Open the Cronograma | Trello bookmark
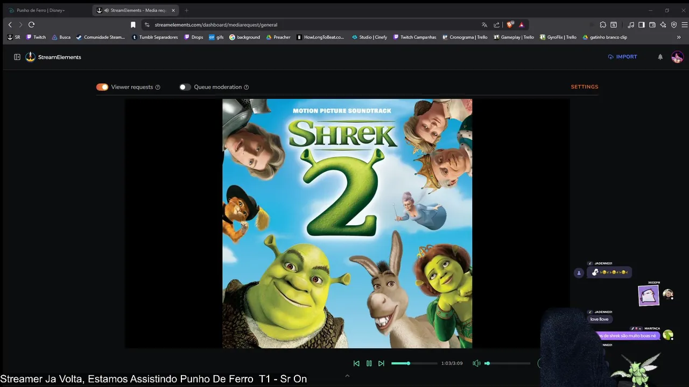Viewport: 689px width, 387px height. [465, 37]
